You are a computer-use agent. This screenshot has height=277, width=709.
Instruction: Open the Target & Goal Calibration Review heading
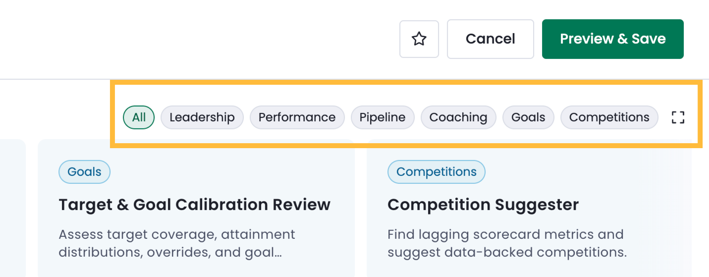point(195,205)
